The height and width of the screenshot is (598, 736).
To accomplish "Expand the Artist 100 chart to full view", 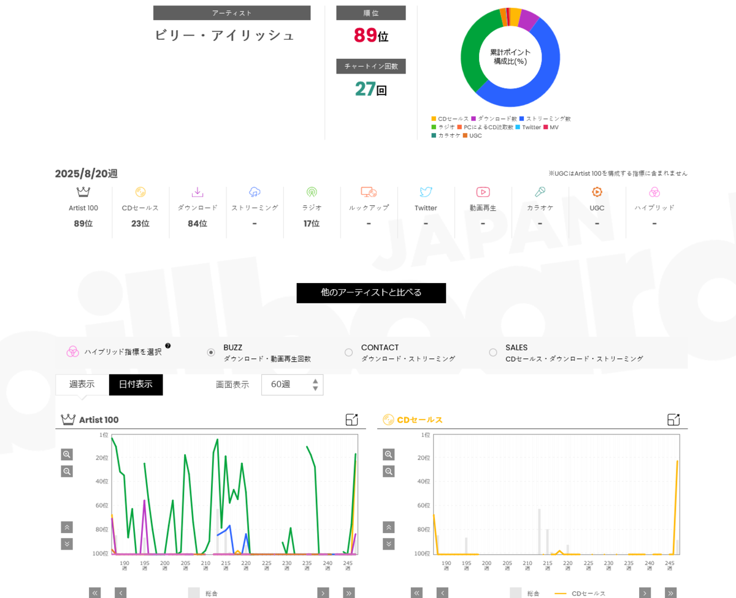I will click(351, 420).
